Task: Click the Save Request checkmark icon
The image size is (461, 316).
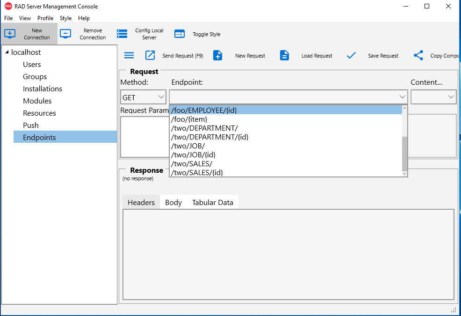Action: pyautogui.click(x=351, y=55)
